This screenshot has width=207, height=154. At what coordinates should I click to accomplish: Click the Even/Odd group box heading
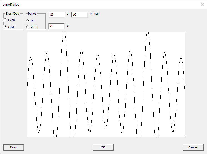tap(12, 14)
